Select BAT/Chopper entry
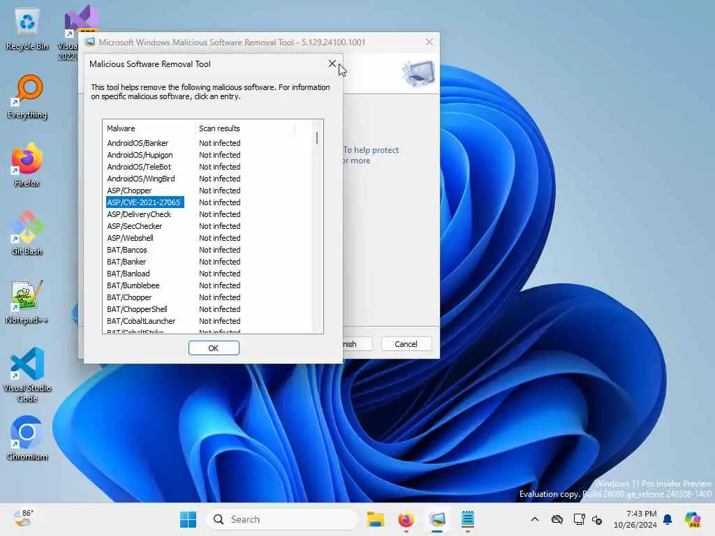715x536 pixels. click(129, 297)
